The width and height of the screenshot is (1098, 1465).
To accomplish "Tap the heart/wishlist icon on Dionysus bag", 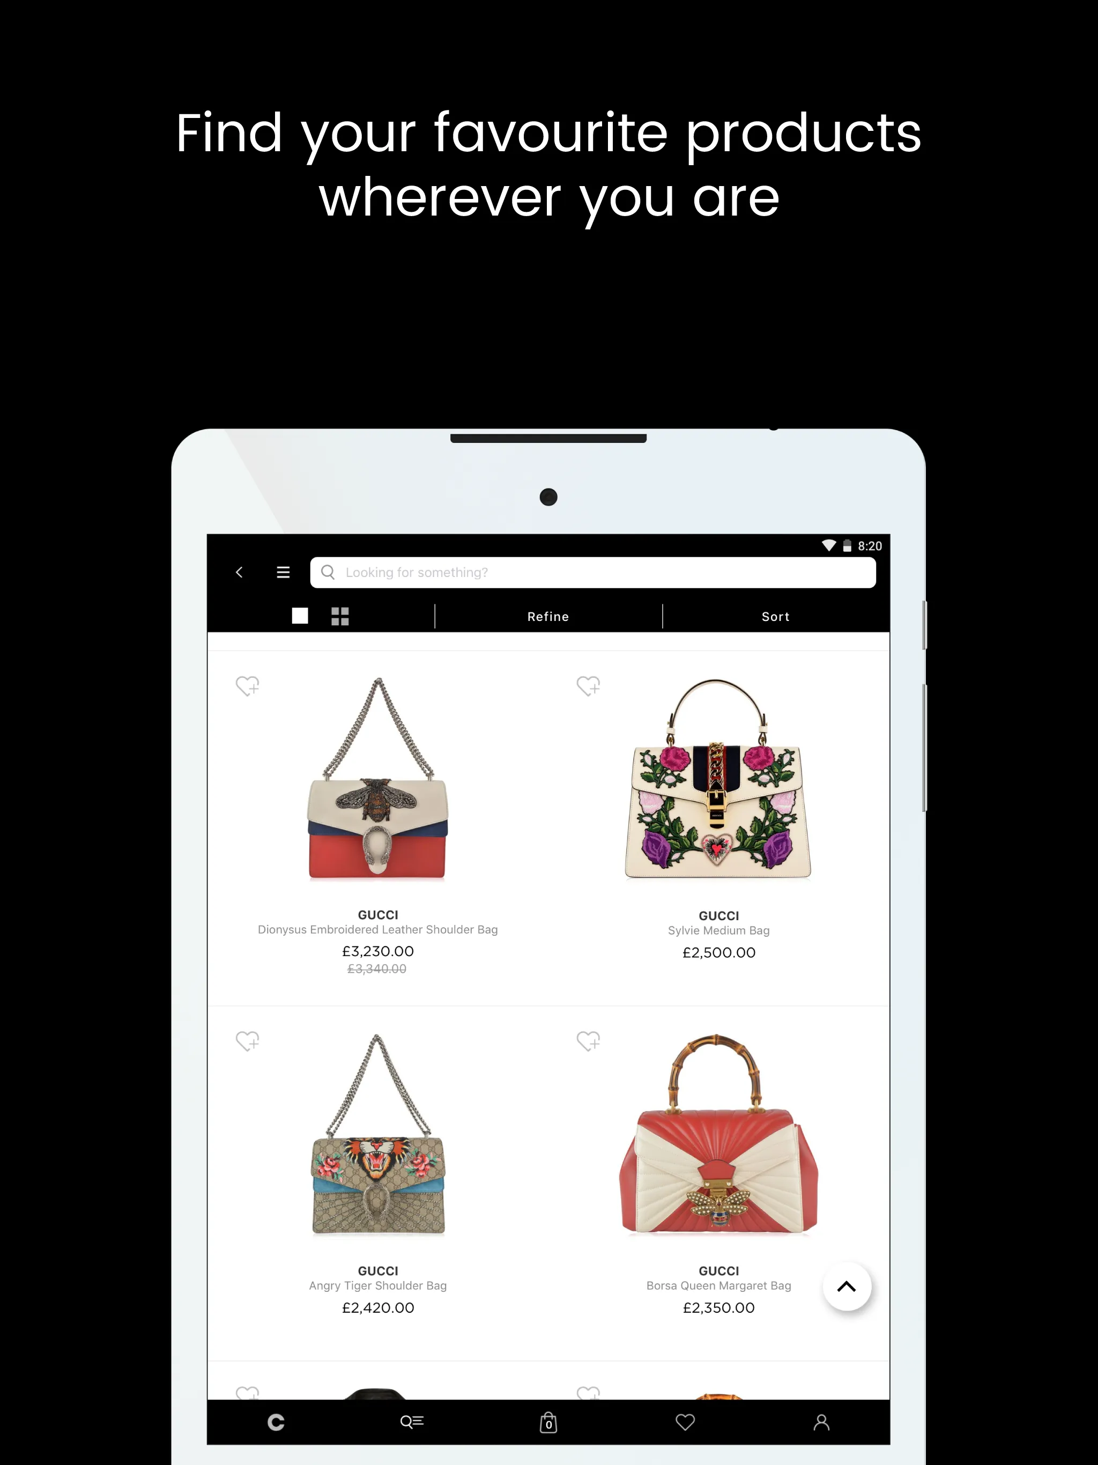I will click(249, 686).
